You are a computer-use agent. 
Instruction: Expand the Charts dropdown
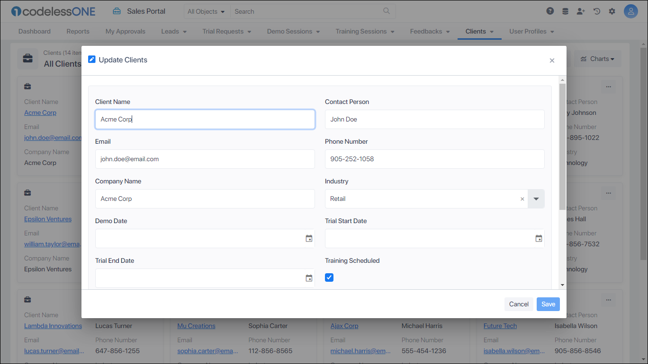pyautogui.click(x=598, y=59)
